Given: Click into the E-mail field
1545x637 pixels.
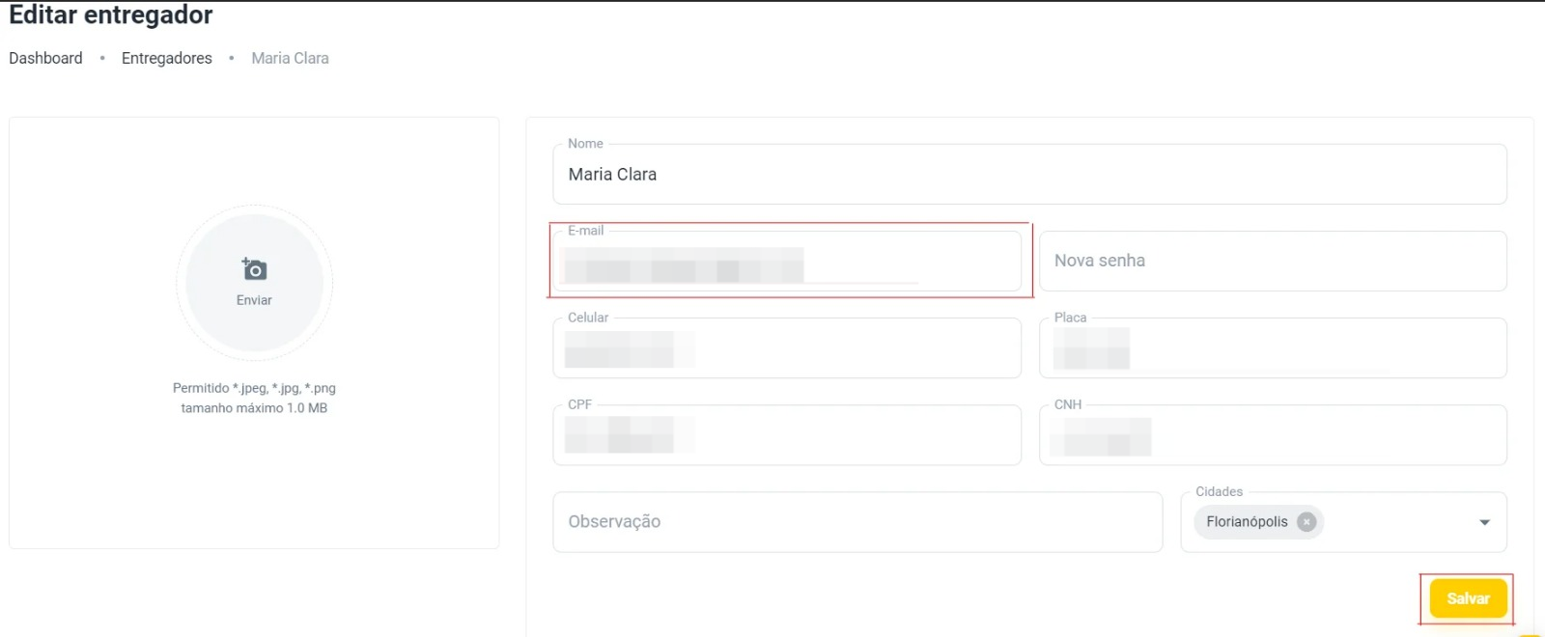Looking at the screenshot, I should click(786, 263).
